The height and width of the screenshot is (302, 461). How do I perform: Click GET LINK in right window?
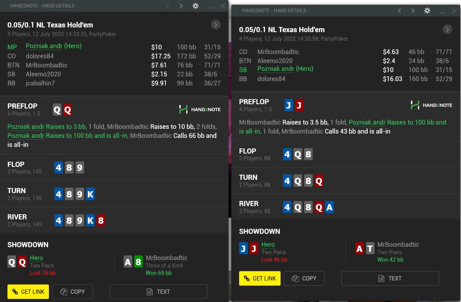pos(260,278)
